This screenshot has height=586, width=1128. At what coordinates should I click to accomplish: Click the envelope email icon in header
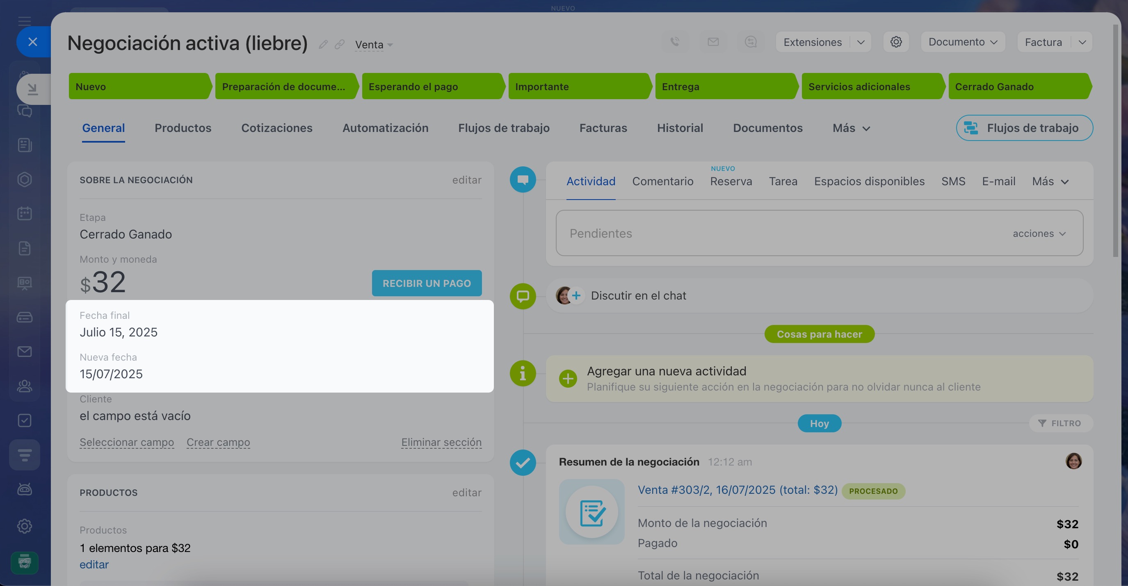(713, 42)
